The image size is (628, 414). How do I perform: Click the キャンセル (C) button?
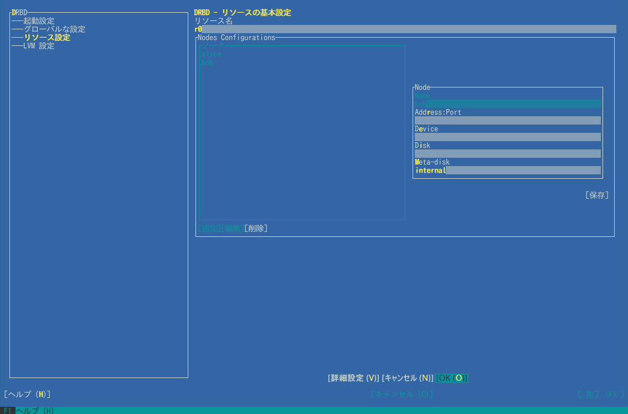coord(402,395)
